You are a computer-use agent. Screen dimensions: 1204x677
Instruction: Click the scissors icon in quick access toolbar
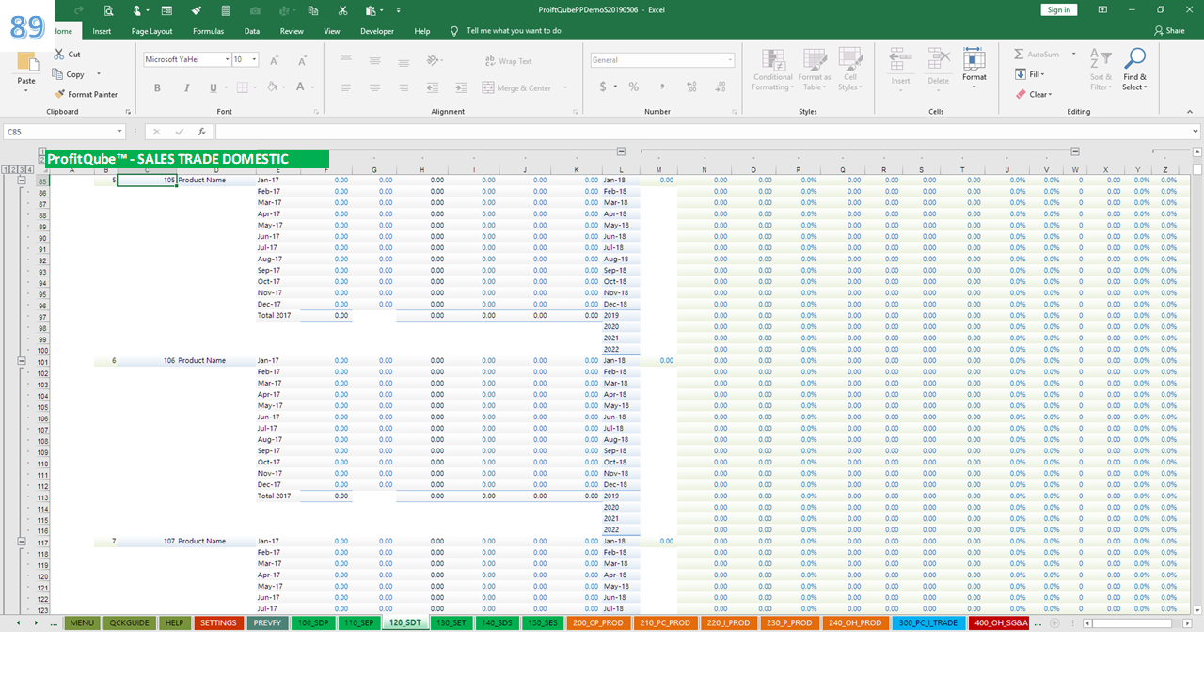coord(342,10)
